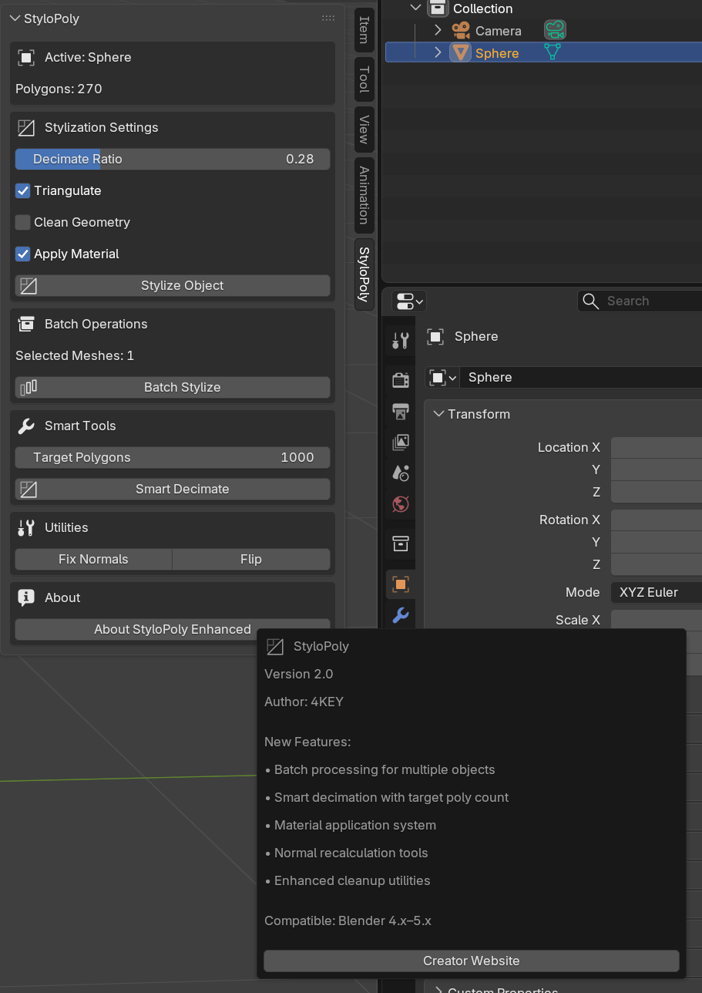This screenshot has height=993, width=702.
Task: Click the Location X field
Action: 657,447
